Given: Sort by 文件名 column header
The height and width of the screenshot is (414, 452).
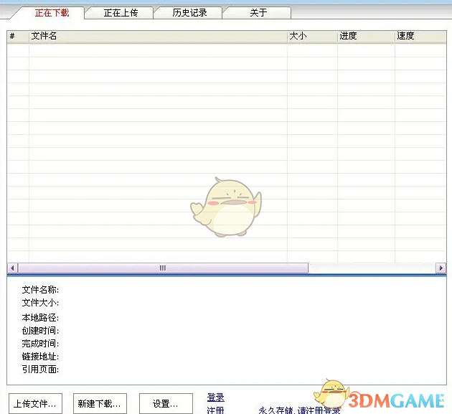Looking at the screenshot, I should tap(158, 37).
